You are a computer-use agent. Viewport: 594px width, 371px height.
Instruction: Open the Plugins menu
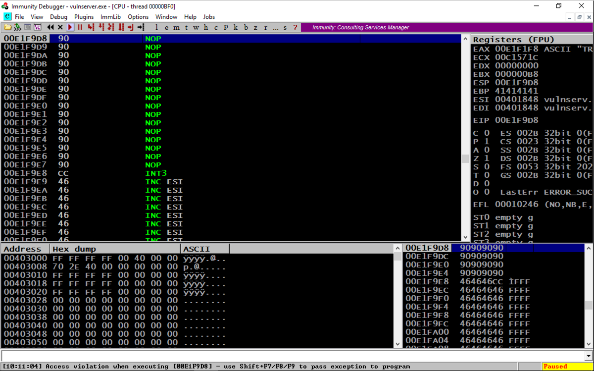pyautogui.click(x=84, y=17)
